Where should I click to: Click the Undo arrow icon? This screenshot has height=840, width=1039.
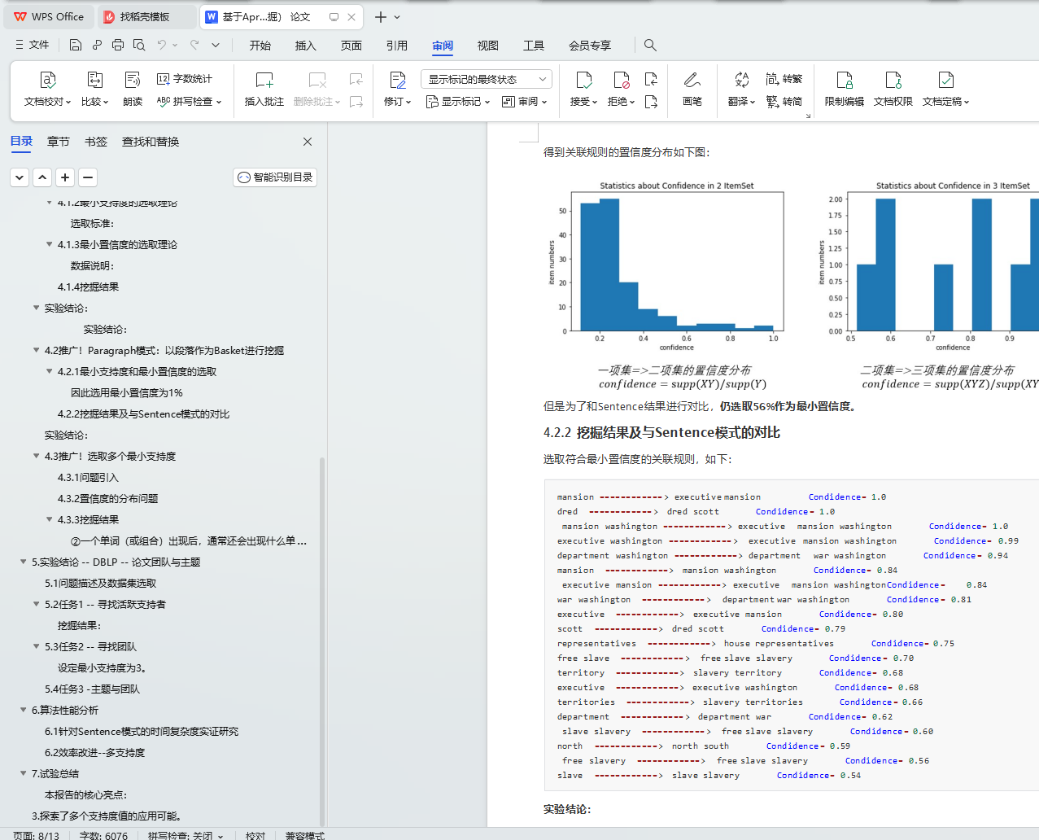[162, 45]
